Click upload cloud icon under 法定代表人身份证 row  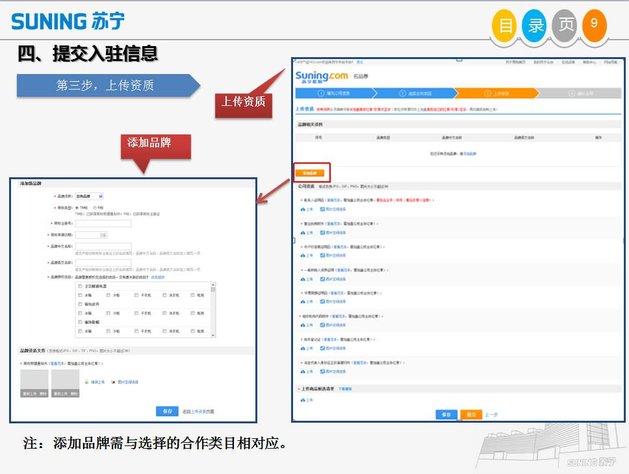pos(303,372)
